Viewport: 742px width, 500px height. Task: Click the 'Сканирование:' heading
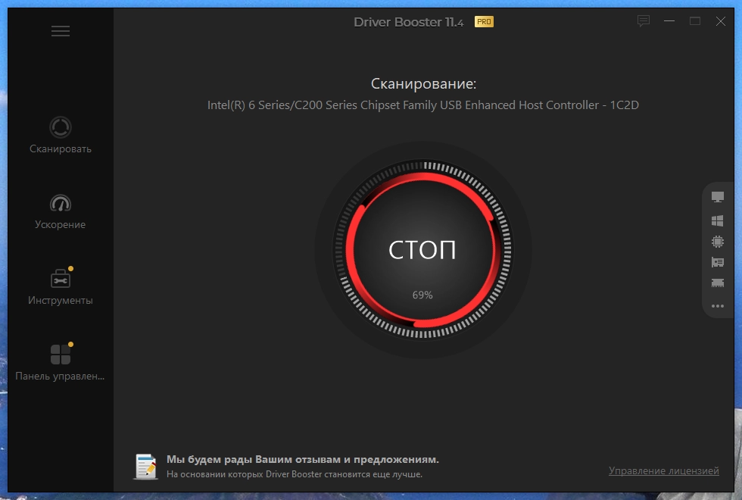(423, 84)
